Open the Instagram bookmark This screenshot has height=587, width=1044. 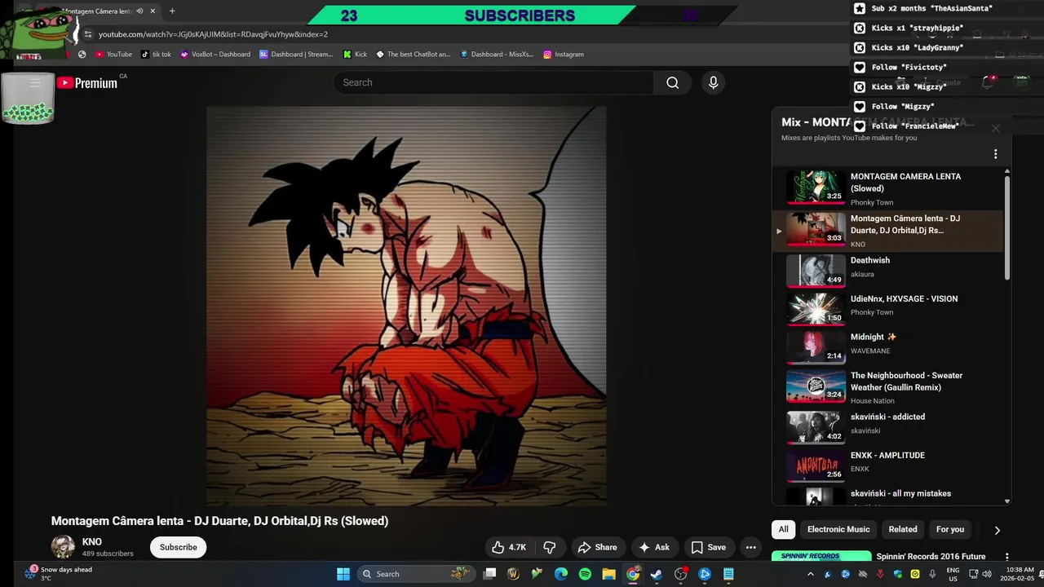point(564,54)
